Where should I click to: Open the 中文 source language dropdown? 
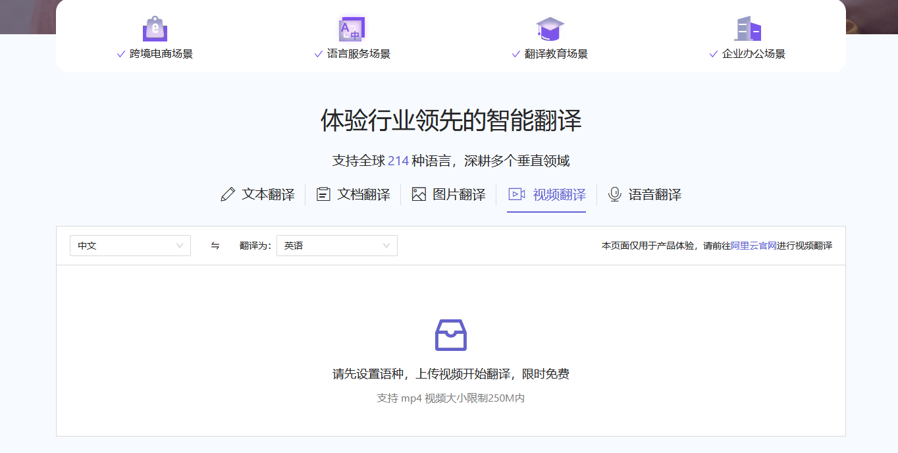tap(130, 246)
